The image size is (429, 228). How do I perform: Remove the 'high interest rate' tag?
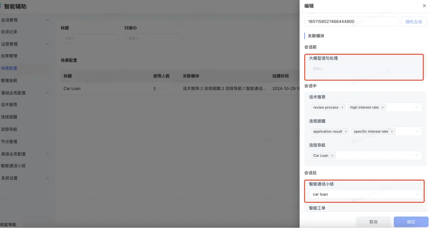click(383, 107)
